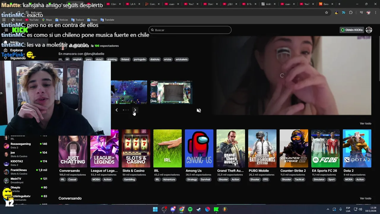380x214 pixels.
Task: Open the browser extensions puzzle icon
Action: pyautogui.click(x=351, y=12)
